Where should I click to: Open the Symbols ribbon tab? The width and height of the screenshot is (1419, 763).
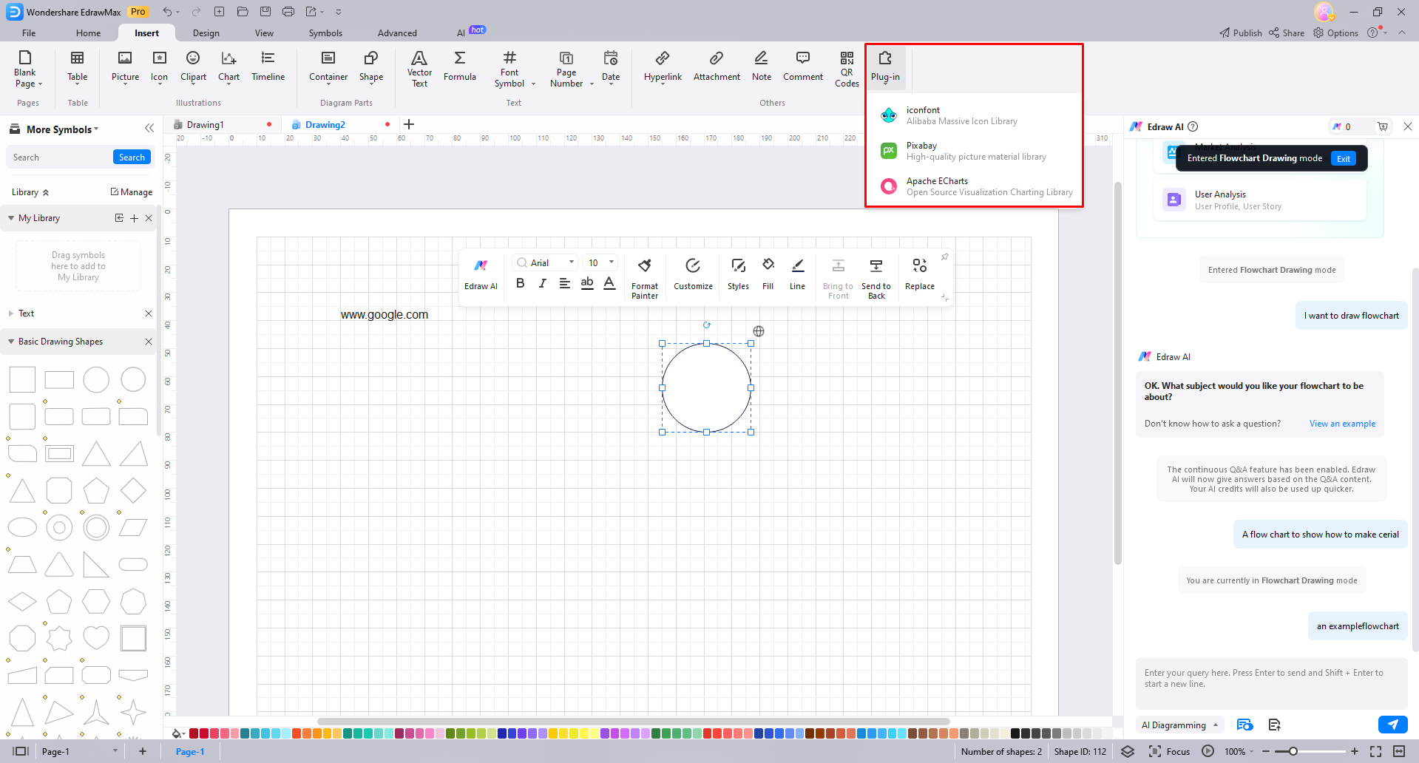pos(325,33)
